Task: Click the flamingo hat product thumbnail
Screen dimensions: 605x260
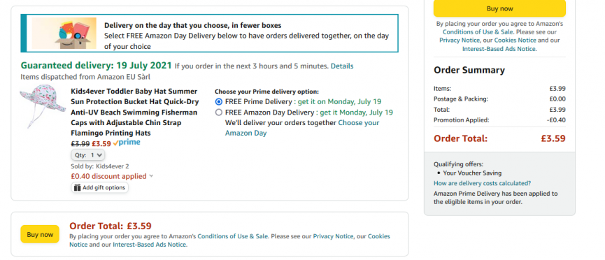Action: [x=43, y=106]
